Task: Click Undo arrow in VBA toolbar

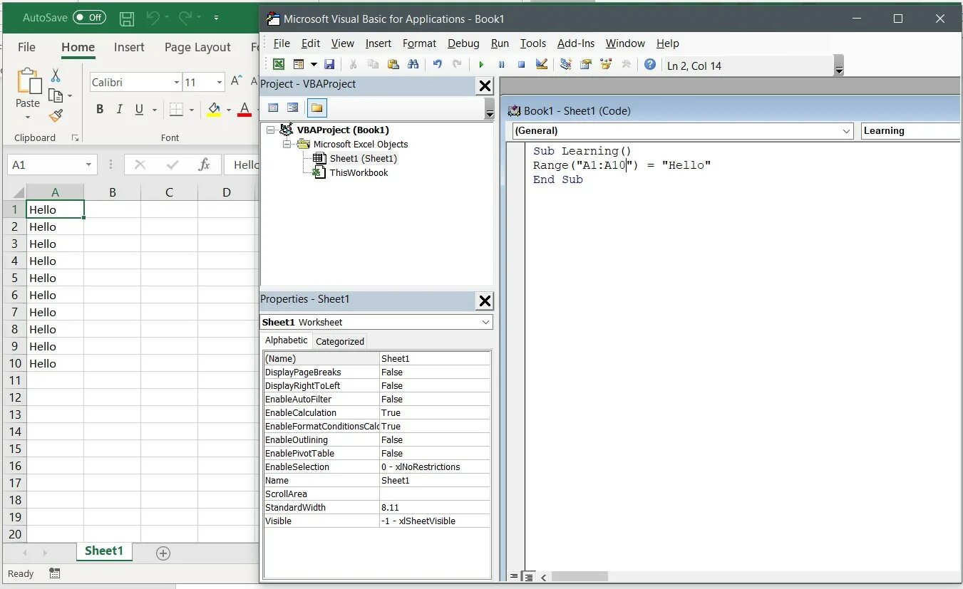Action: (437, 65)
